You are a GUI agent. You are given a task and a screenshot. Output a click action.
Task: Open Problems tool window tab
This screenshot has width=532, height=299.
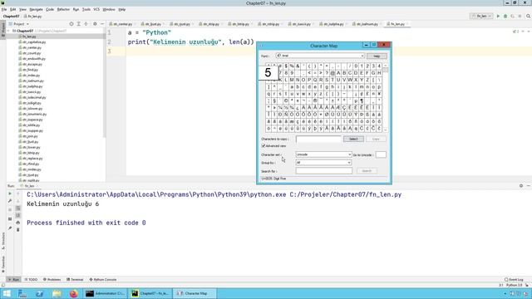coord(52,280)
